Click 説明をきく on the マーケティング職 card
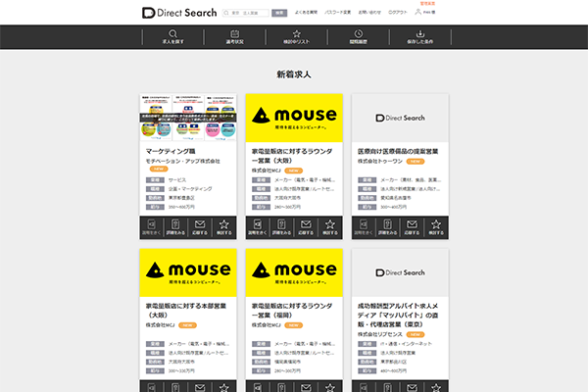Viewport: 588px width, 392px height. (152, 227)
